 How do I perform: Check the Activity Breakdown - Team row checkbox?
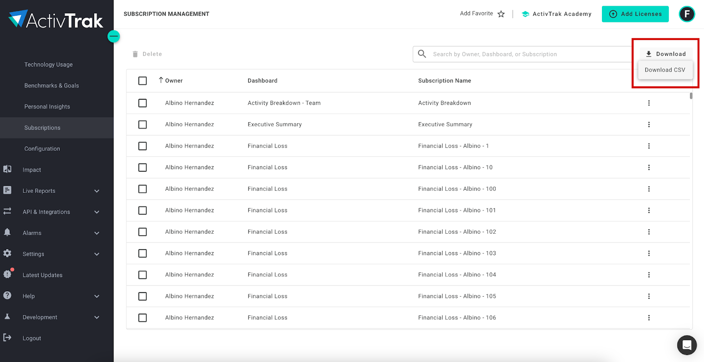[x=143, y=103]
